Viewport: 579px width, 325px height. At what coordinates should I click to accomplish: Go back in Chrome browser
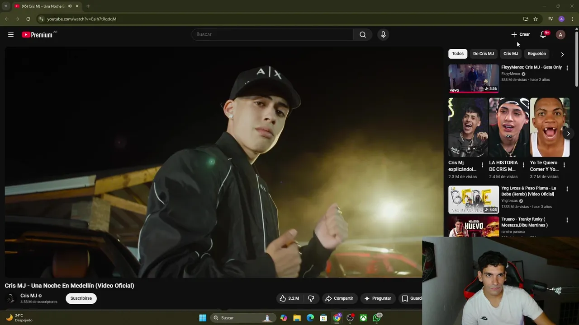click(6, 19)
